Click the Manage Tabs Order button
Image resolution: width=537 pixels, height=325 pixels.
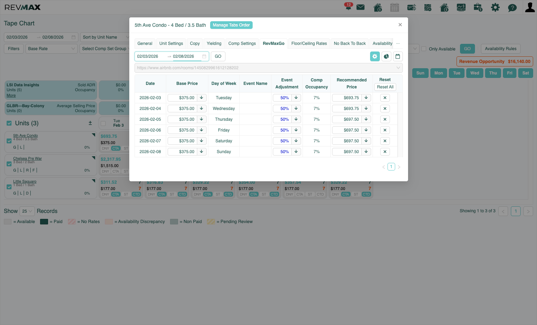point(231,25)
